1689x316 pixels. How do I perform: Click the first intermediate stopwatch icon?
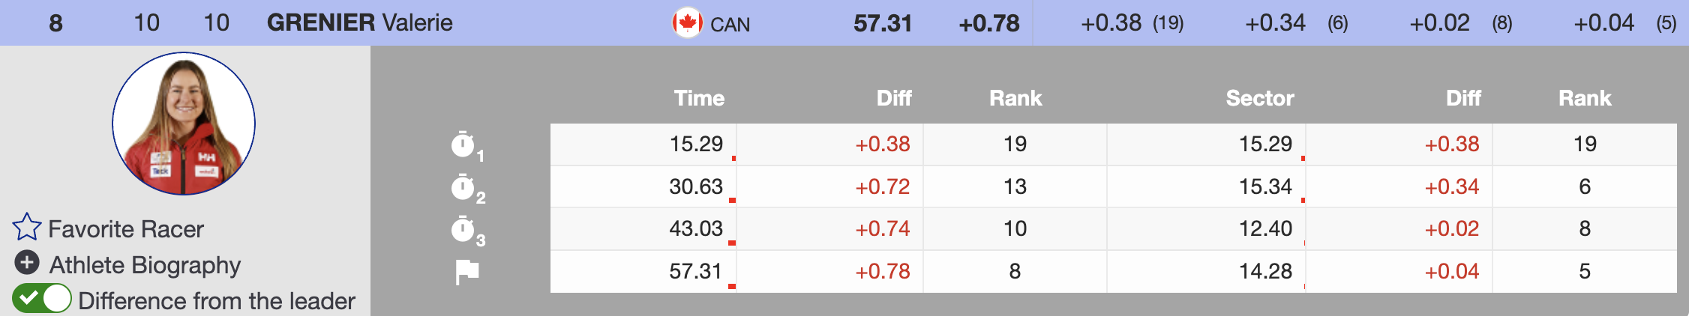click(464, 145)
